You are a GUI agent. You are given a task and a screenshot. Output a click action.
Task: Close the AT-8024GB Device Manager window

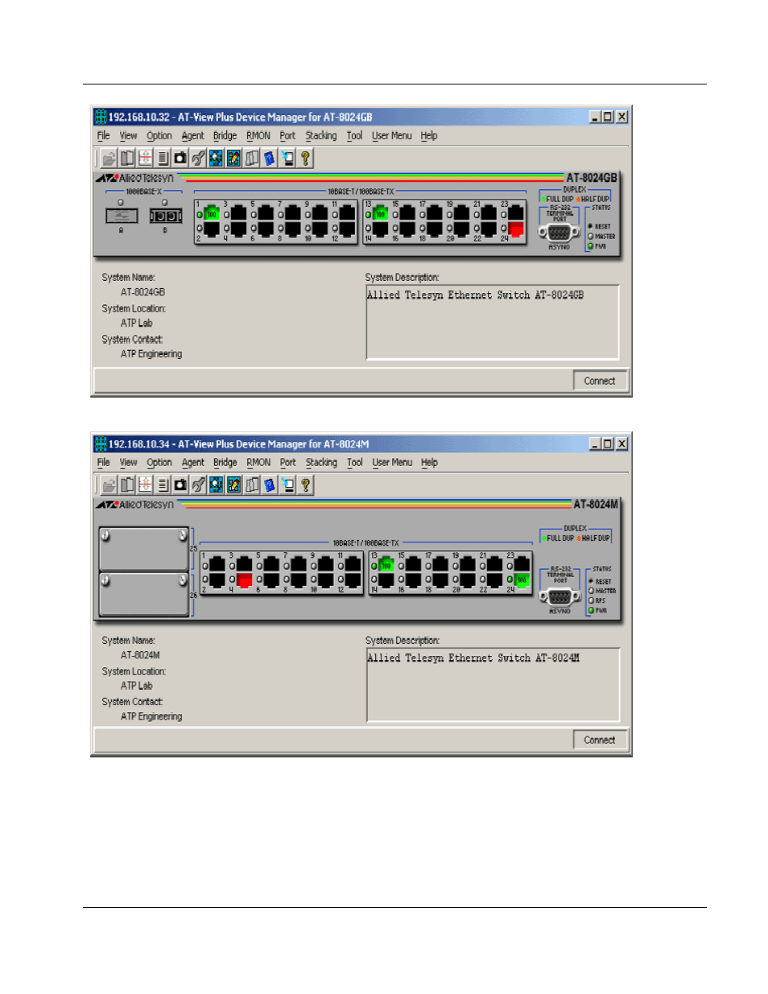click(622, 117)
